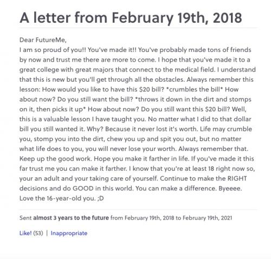Click the word 'Sent' in the footer
Screen dimensions: 271x259
pyautogui.click(x=25, y=218)
